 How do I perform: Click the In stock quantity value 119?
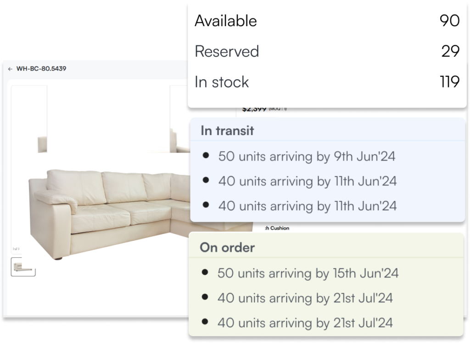pos(449,82)
